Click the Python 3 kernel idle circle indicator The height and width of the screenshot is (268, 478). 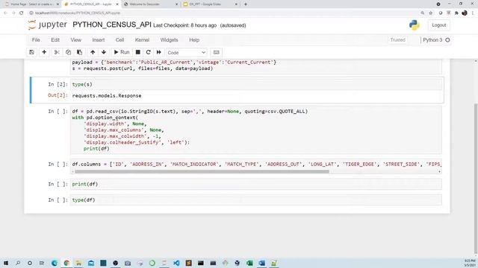point(447,39)
